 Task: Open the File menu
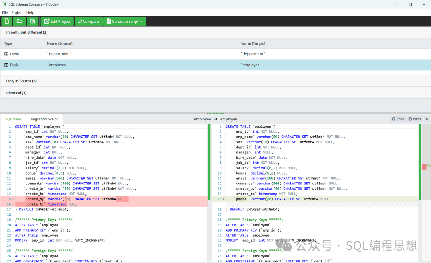[5, 12]
